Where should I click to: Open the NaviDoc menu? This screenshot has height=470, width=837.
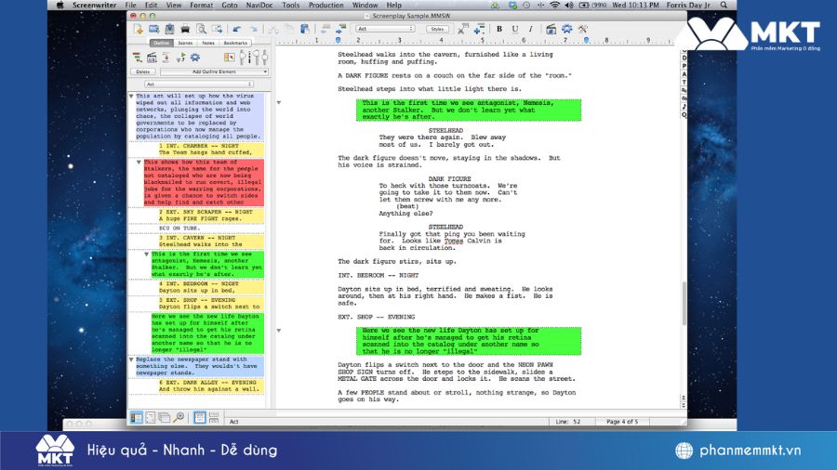(259, 5)
